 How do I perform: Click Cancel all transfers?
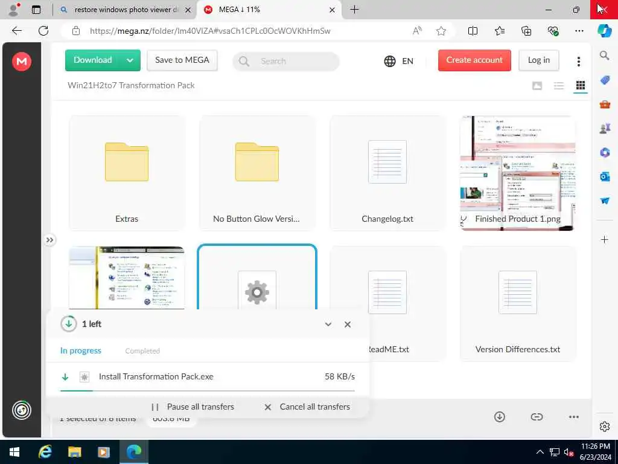click(307, 407)
